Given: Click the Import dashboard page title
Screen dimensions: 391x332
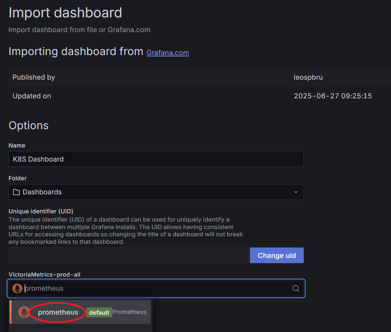Looking at the screenshot, I should 65,13.
